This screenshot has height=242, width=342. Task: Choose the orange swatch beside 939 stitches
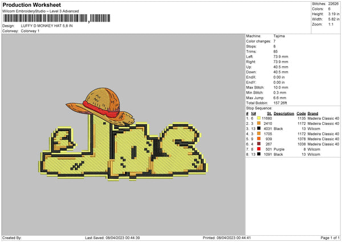pyautogui.click(x=259, y=139)
